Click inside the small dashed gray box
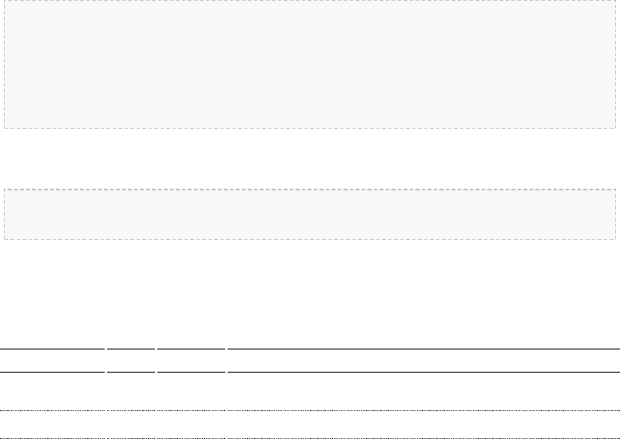The image size is (620, 439). 310,214
